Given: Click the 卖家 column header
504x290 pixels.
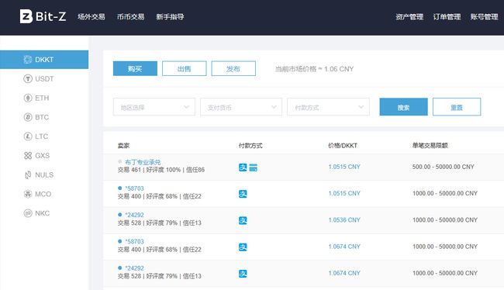Looking at the screenshot, I should 123,146.
